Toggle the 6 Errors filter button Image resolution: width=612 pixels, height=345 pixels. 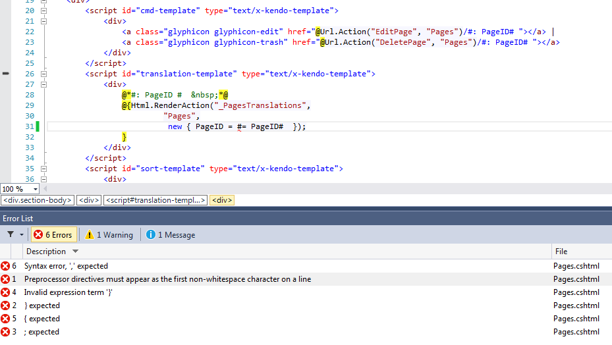(x=53, y=235)
